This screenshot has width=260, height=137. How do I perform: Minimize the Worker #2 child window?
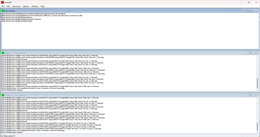244,95
